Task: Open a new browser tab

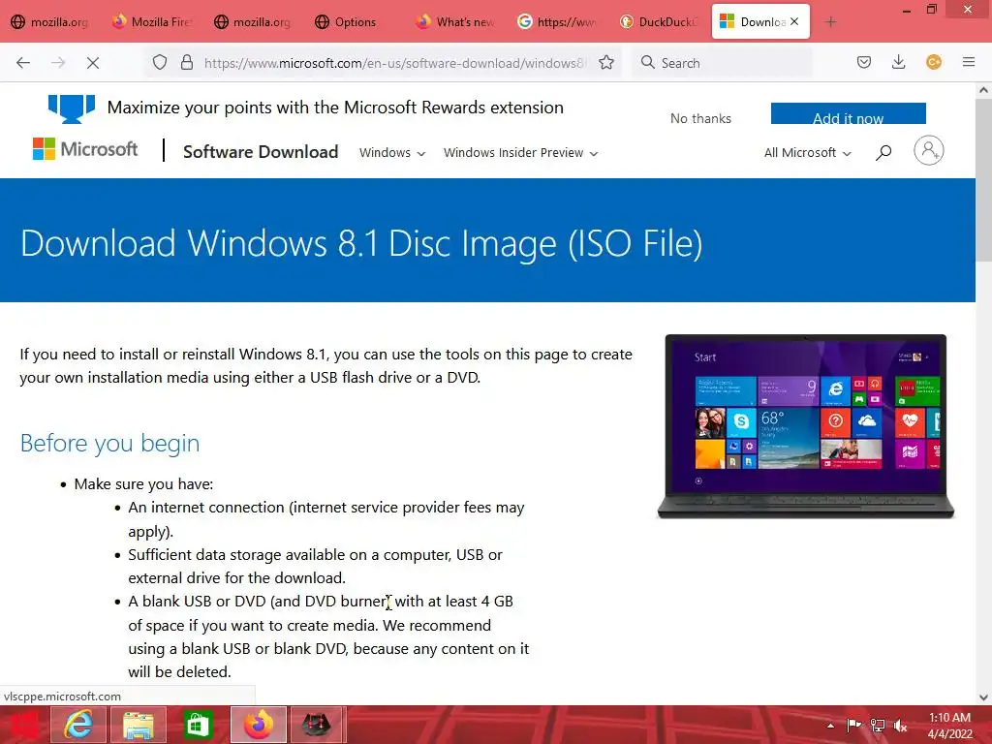Action: click(830, 22)
